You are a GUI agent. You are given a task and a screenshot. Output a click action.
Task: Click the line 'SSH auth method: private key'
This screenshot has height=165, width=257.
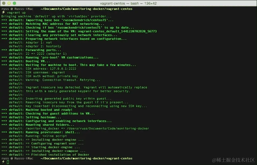point(52,76)
